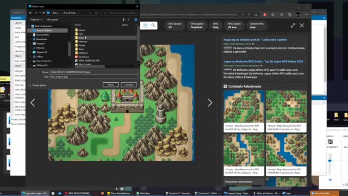The image size is (348, 196).
Task: Click the red extension icon in Edge toolbar
Action: coord(265,15)
